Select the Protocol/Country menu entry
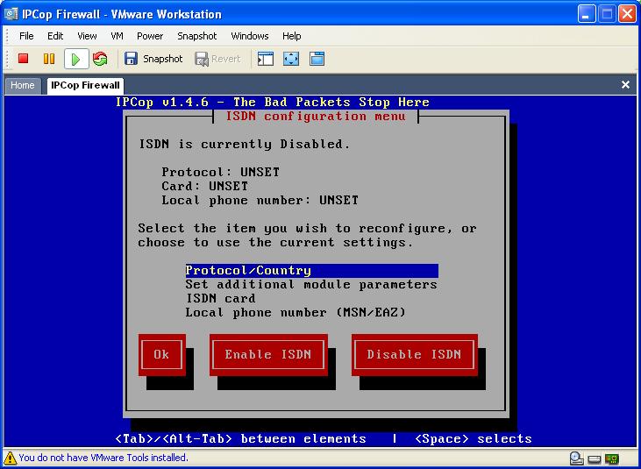 pos(311,271)
